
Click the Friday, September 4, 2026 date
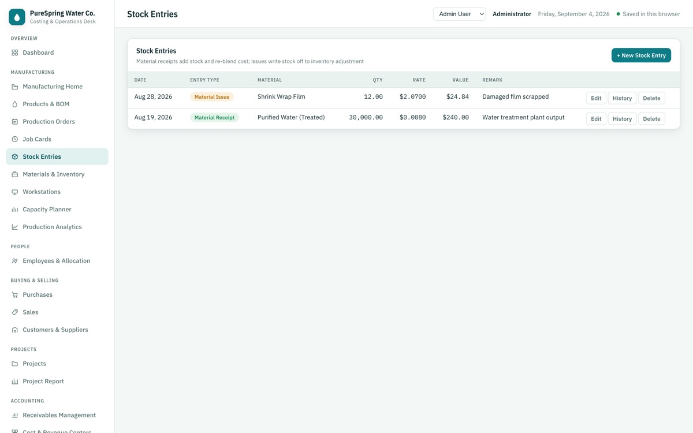573,14
